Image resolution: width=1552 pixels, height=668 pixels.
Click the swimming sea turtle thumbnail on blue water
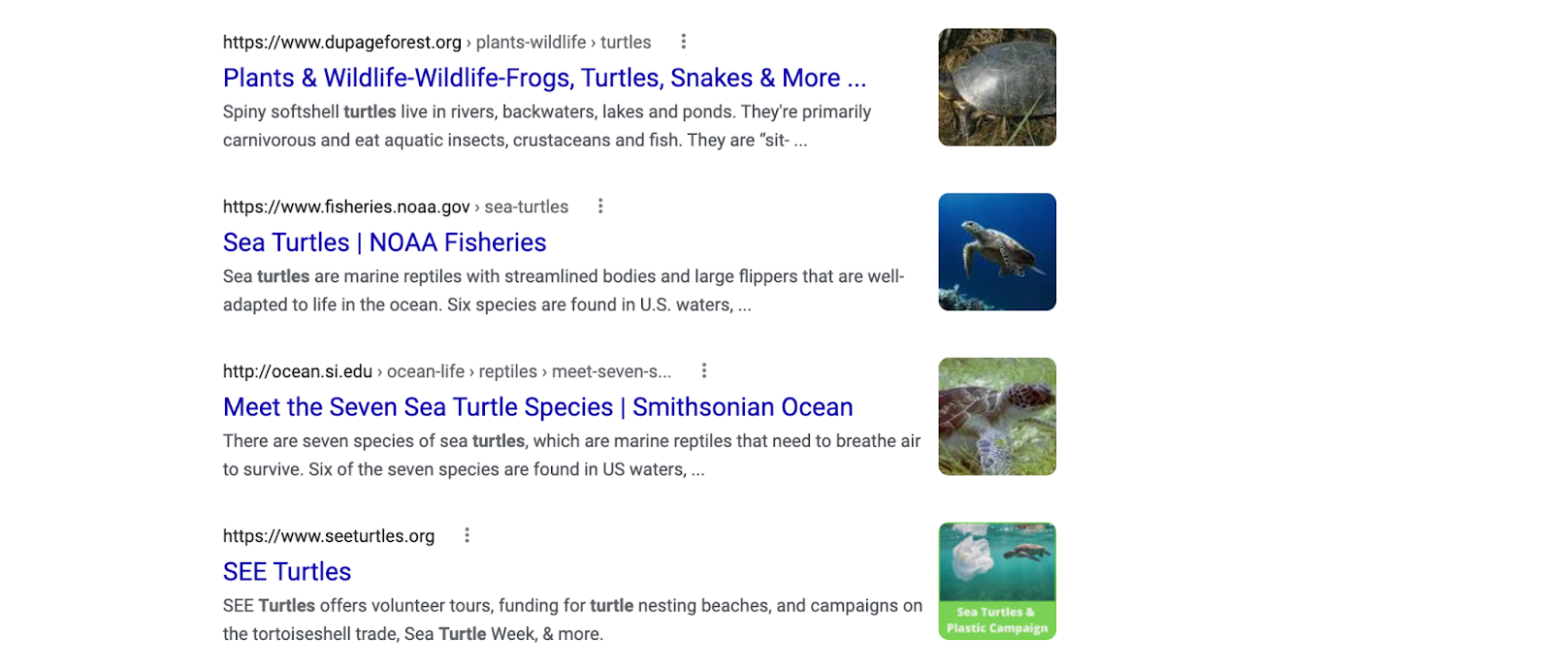tap(997, 252)
